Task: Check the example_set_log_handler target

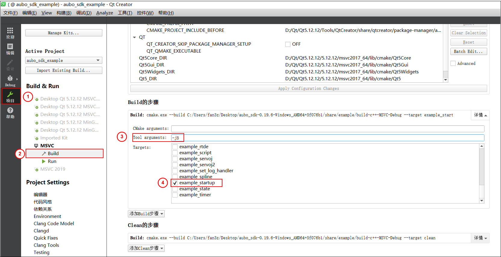Action: [175, 171]
